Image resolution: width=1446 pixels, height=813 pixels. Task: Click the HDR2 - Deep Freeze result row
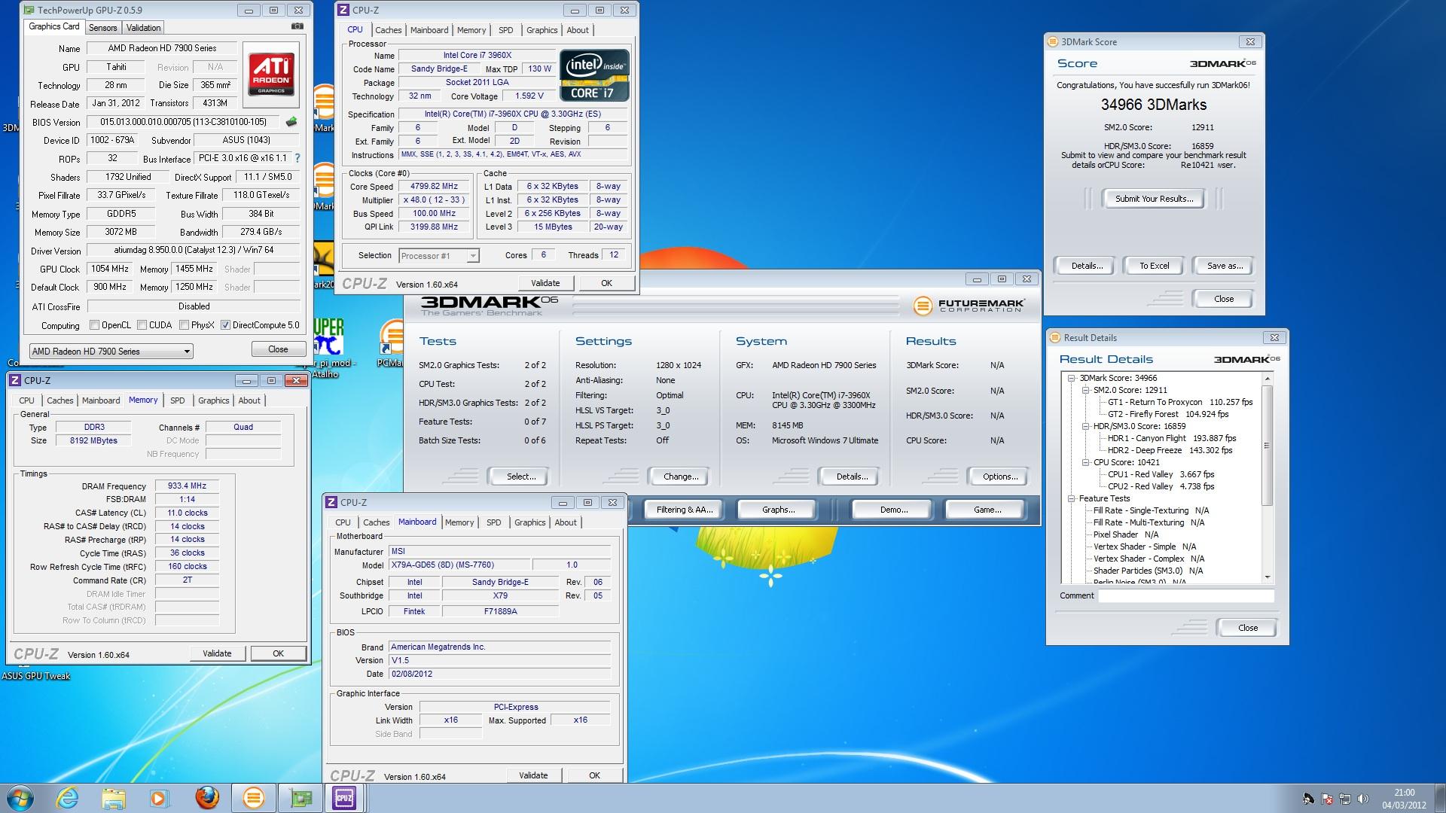(1170, 451)
